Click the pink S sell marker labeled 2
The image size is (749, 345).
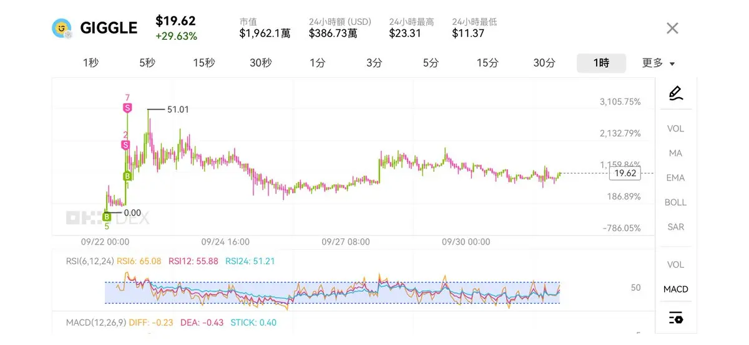tap(125, 145)
